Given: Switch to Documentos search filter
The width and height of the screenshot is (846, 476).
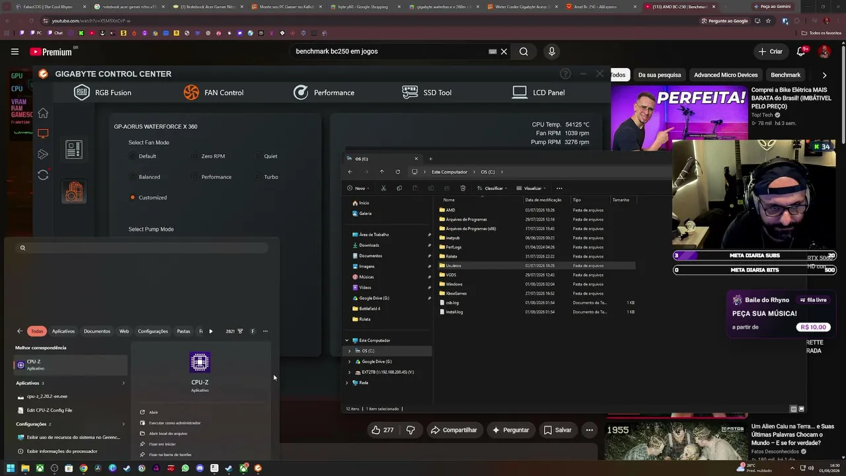Looking at the screenshot, I should [97, 331].
